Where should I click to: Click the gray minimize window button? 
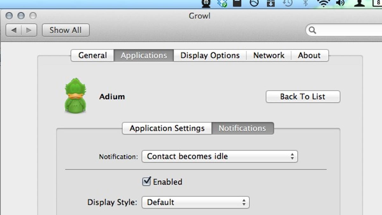tap(21, 16)
